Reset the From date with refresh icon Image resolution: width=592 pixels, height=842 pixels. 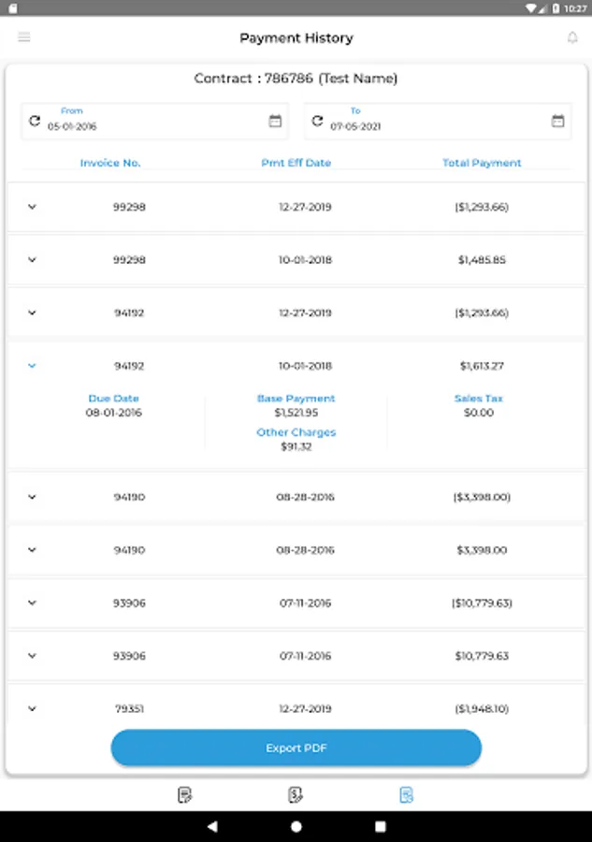[36, 121]
